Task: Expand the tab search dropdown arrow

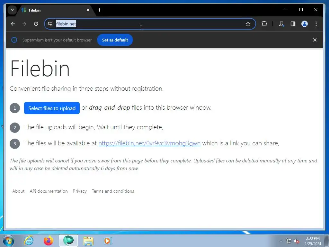Action: [x=12, y=10]
